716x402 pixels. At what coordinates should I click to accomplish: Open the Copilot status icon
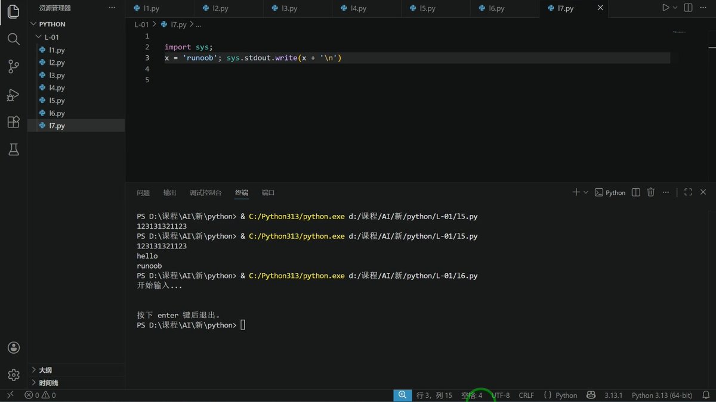(x=591, y=395)
